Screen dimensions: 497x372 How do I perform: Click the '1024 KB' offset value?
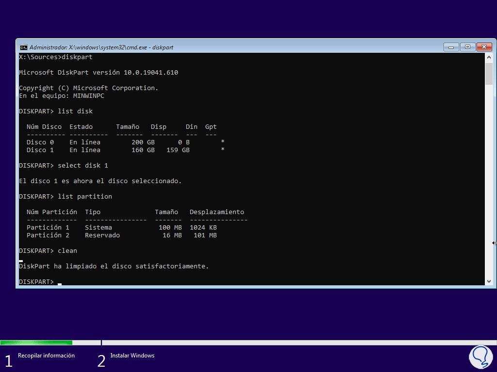203,228
